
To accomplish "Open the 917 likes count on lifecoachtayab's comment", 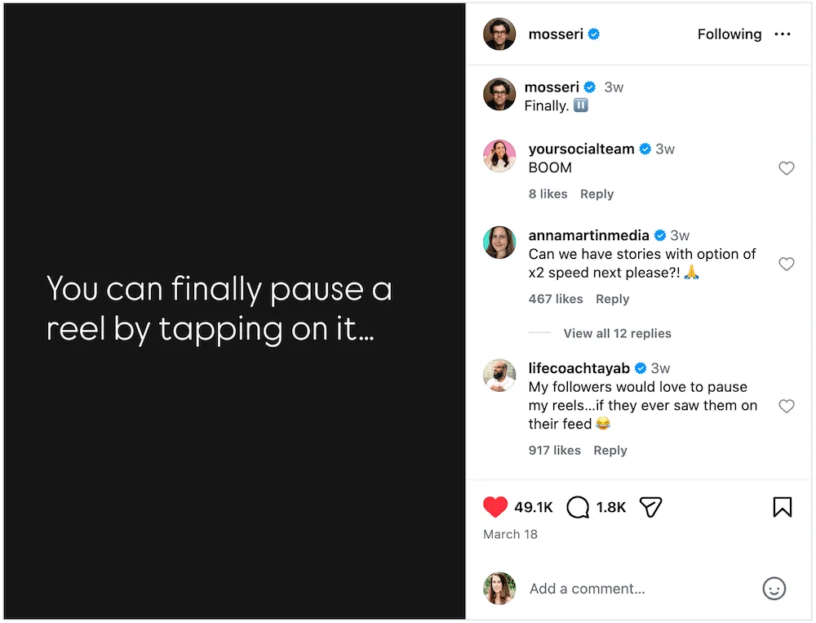I will 554,450.
